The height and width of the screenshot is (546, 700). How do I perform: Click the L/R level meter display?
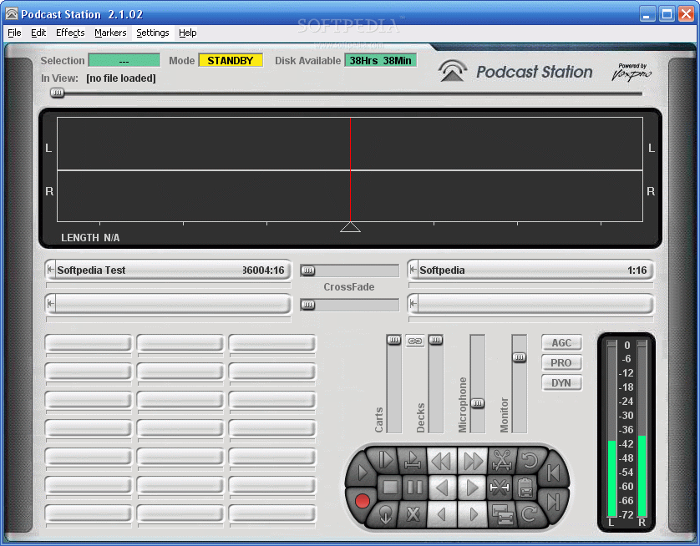point(626,431)
